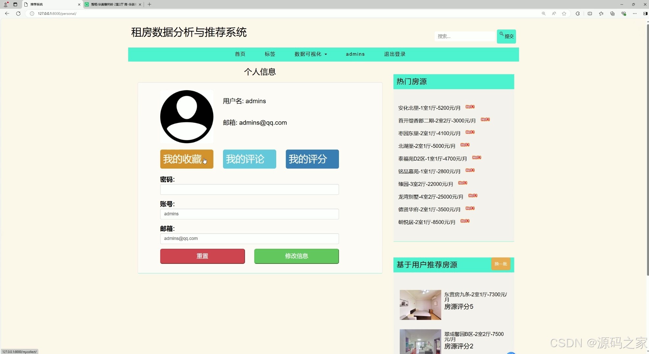Click the 我的收藏 button
This screenshot has height=354, width=649.
pyautogui.click(x=187, y=159)
